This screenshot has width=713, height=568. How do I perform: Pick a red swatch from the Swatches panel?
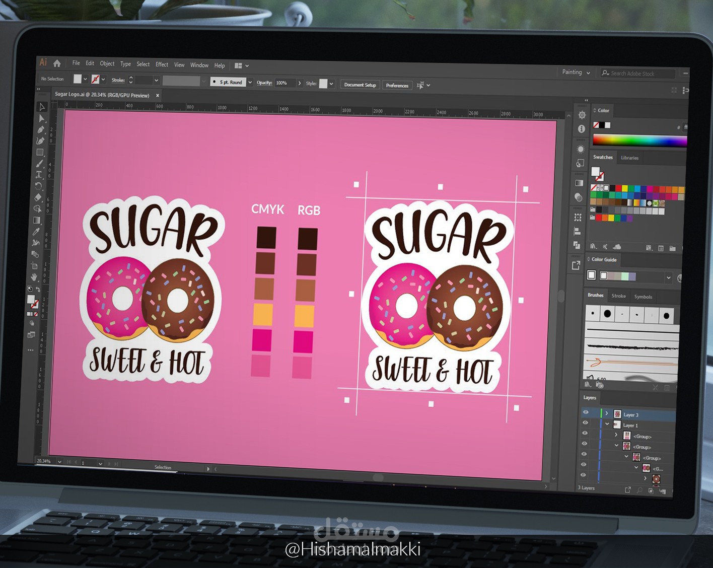(618, 188)
